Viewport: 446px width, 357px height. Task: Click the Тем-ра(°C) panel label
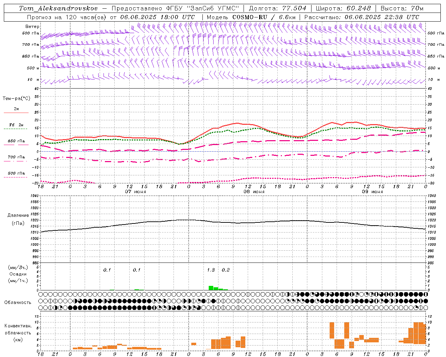[x=17, y=99]
